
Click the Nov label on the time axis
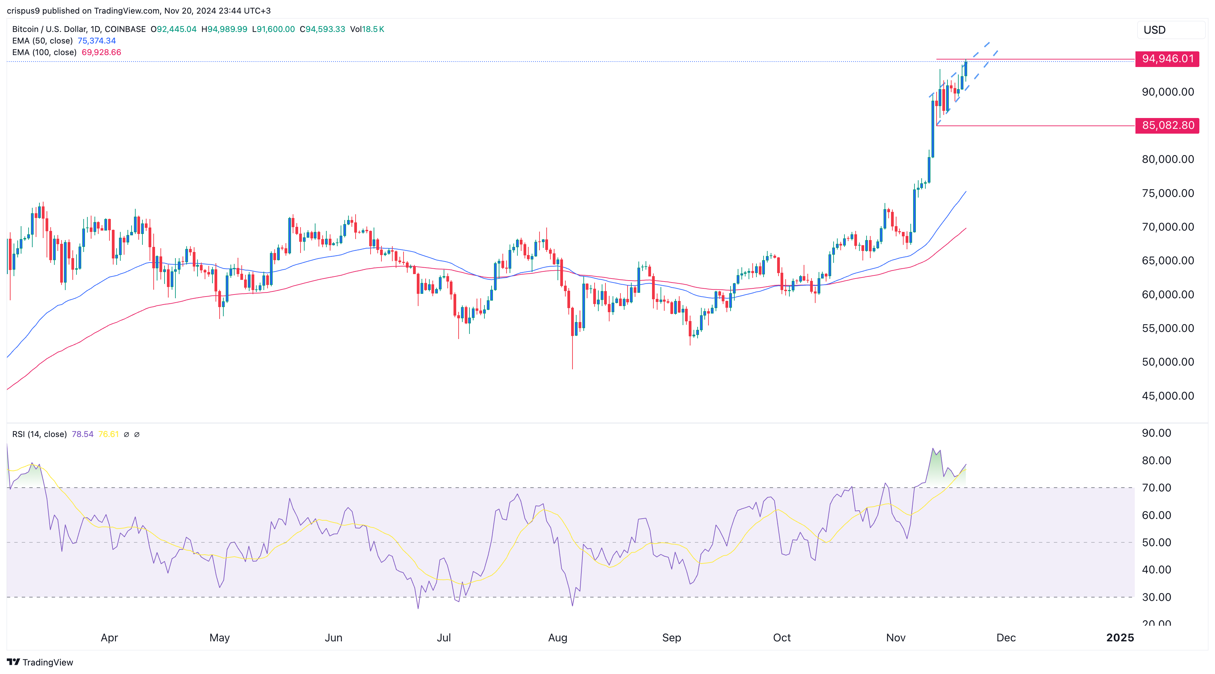896,638
